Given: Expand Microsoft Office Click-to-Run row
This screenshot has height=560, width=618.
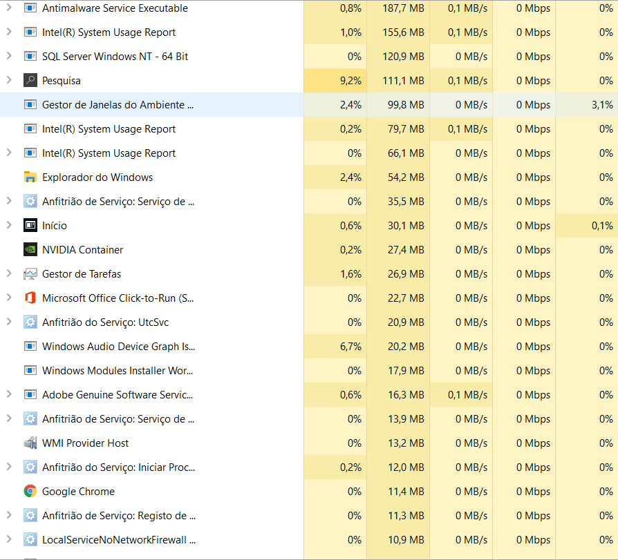Looking at the screenshot, I should coord(9,298).
